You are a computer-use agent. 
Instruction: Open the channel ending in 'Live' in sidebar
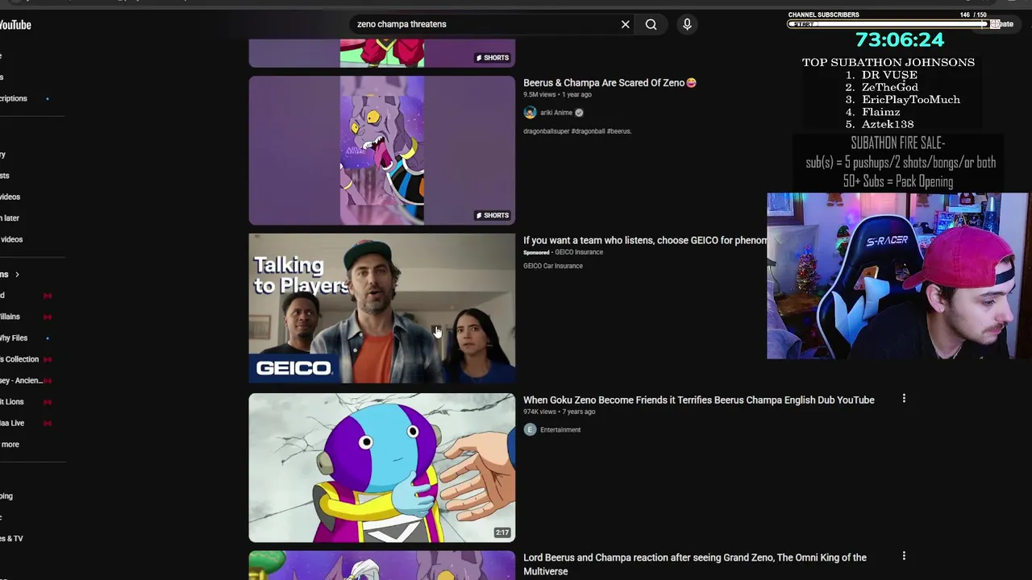13,423
